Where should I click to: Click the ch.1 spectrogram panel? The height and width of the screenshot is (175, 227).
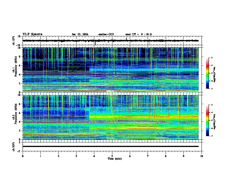click(x=110, y=70)
